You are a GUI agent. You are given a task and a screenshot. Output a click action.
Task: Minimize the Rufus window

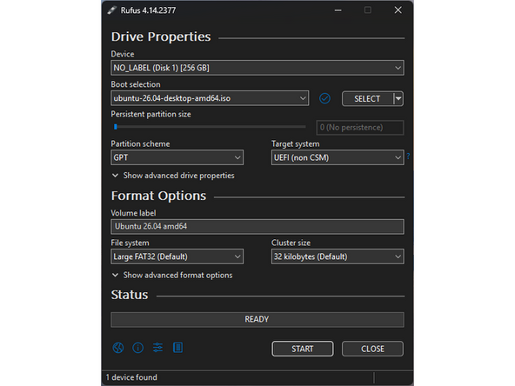click(338, 10)
